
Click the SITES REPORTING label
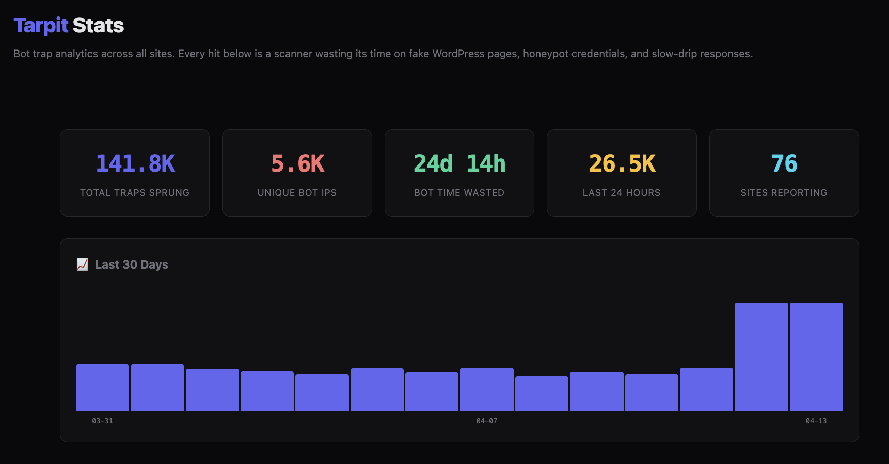784,193
